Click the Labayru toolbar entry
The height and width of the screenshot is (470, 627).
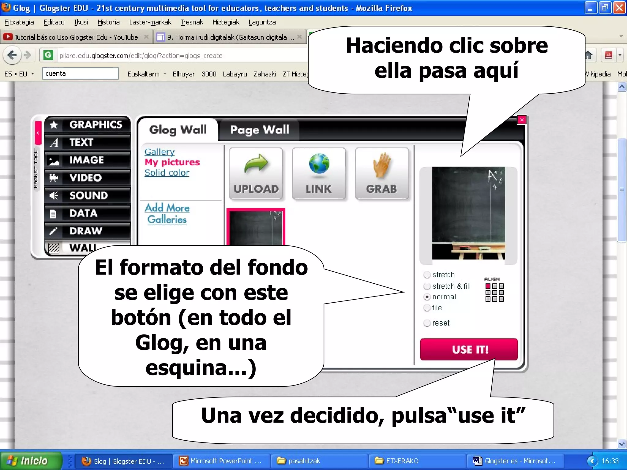pos(235,74)
